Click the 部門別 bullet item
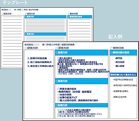Viewport: 139px width, 121px height. point(118,58)
